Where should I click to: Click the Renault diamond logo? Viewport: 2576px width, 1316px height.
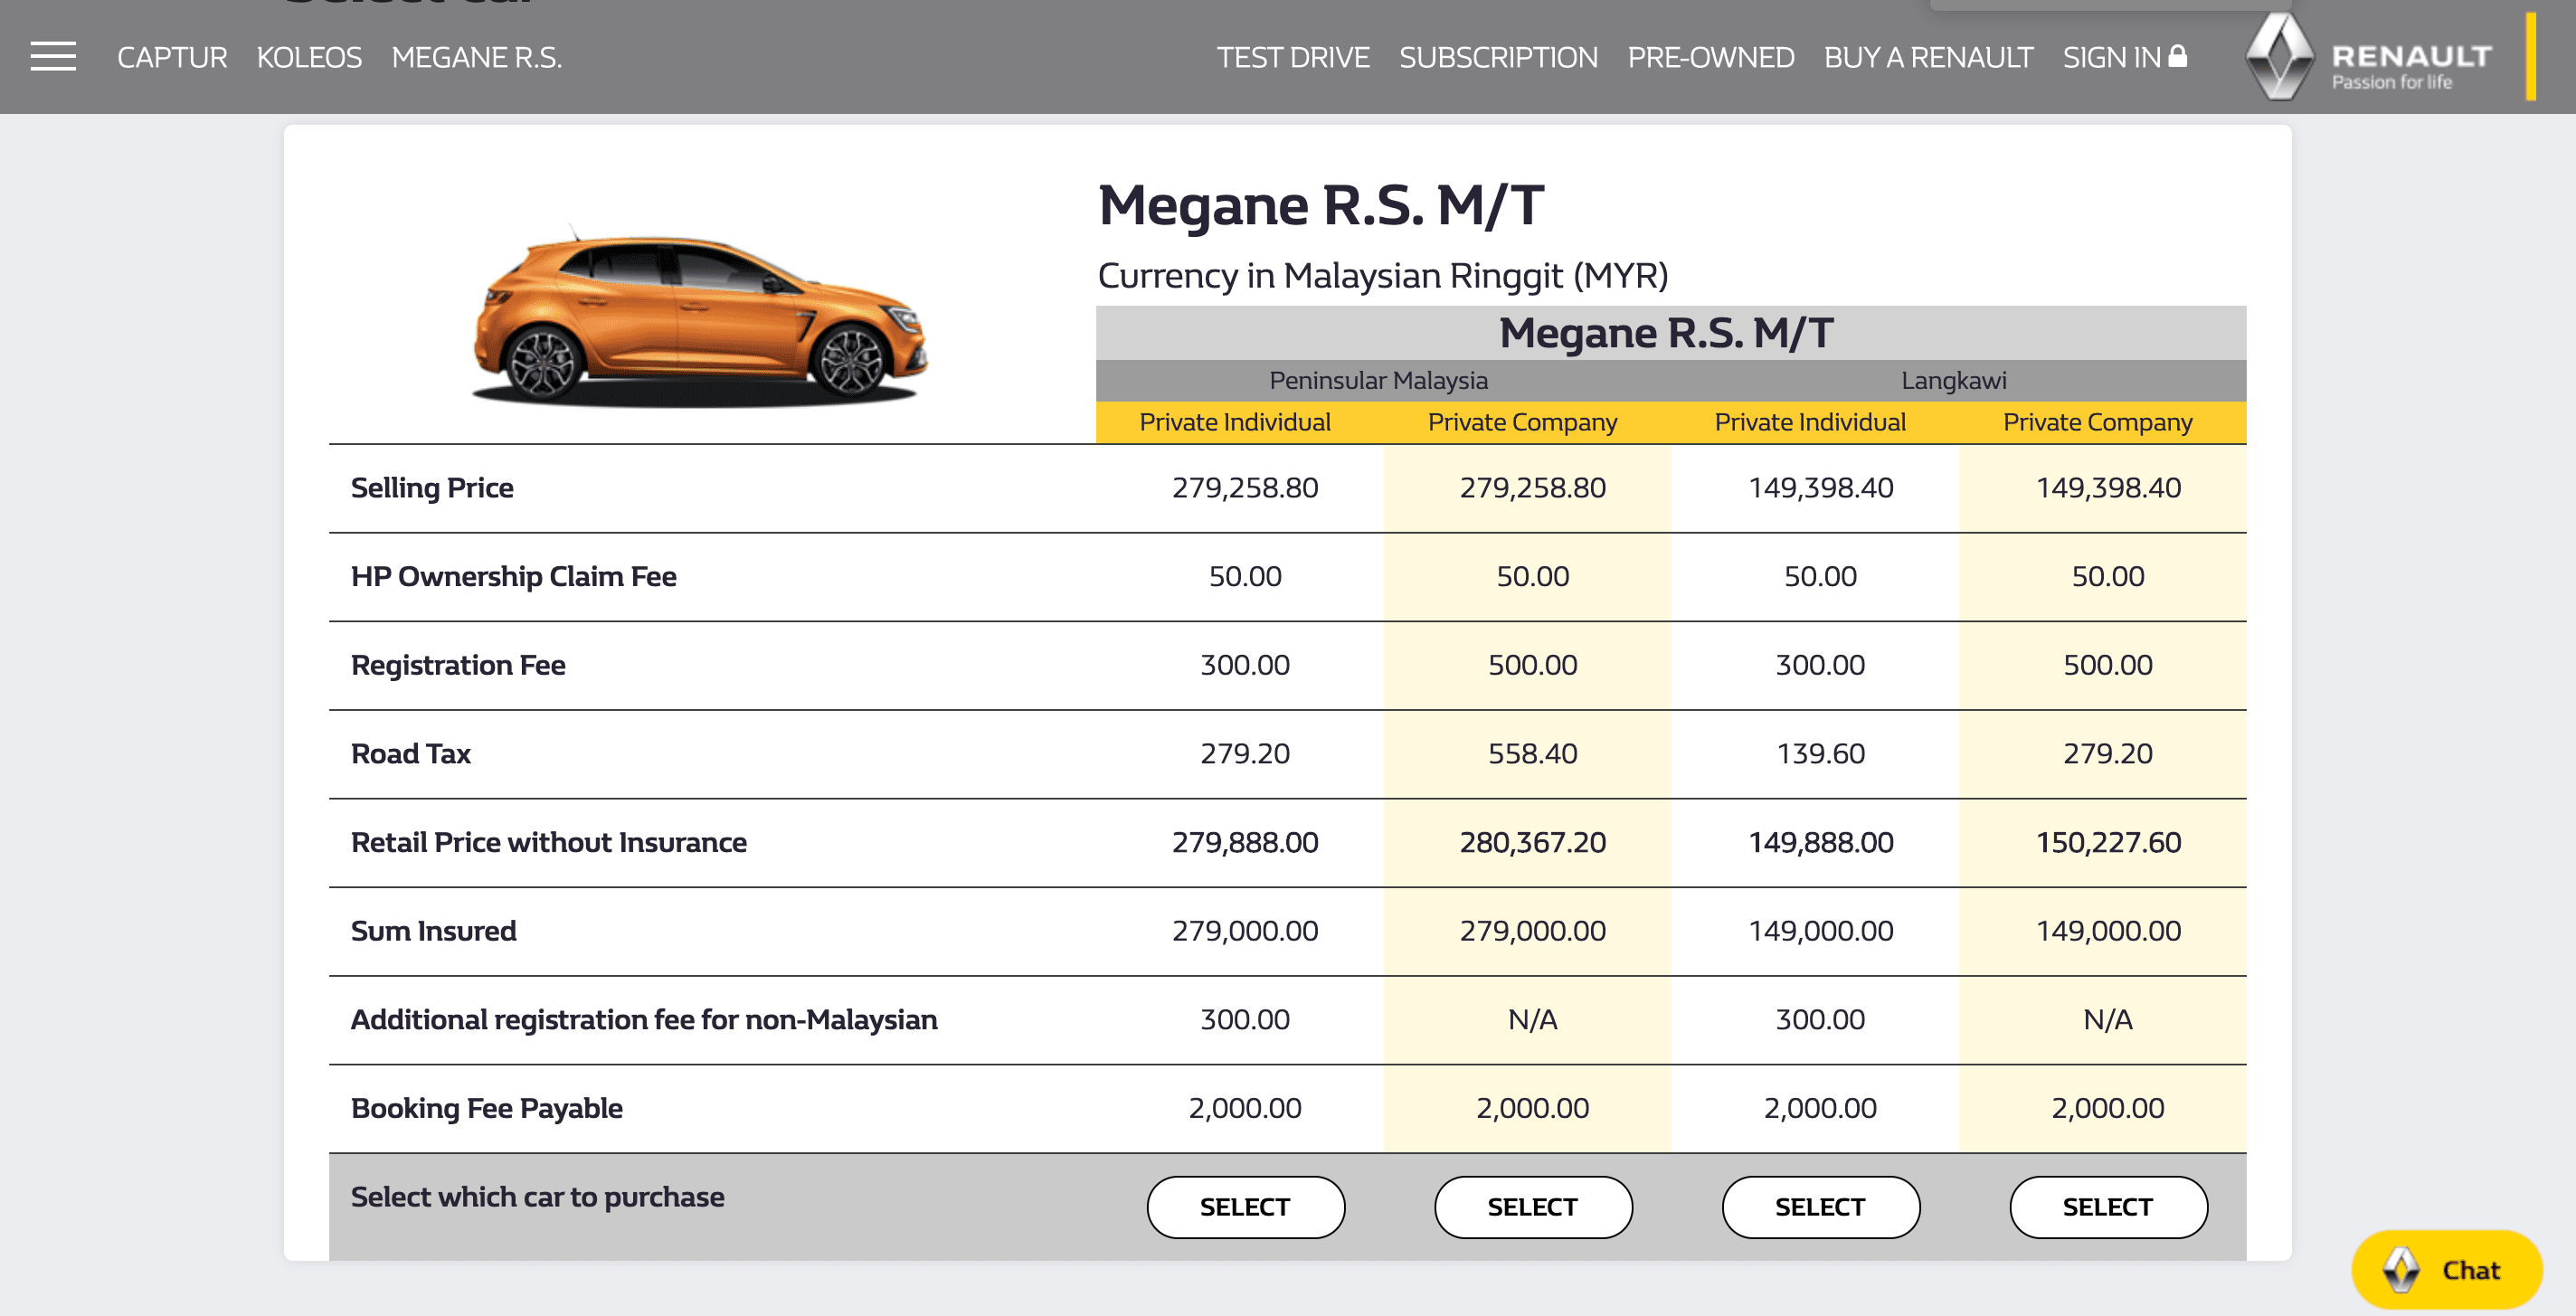pyautogui.click(x=2279, y=57)
